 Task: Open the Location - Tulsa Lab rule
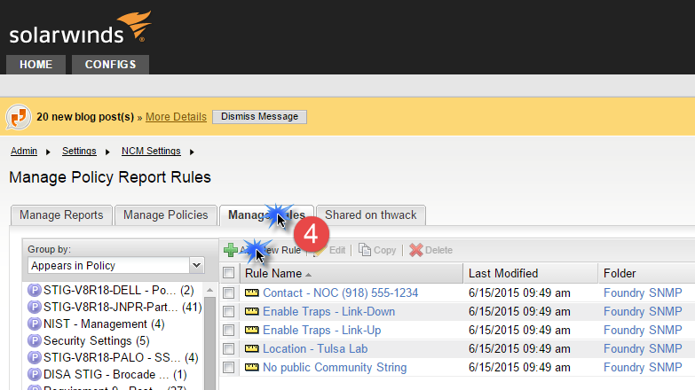click(x=315, y=349)
